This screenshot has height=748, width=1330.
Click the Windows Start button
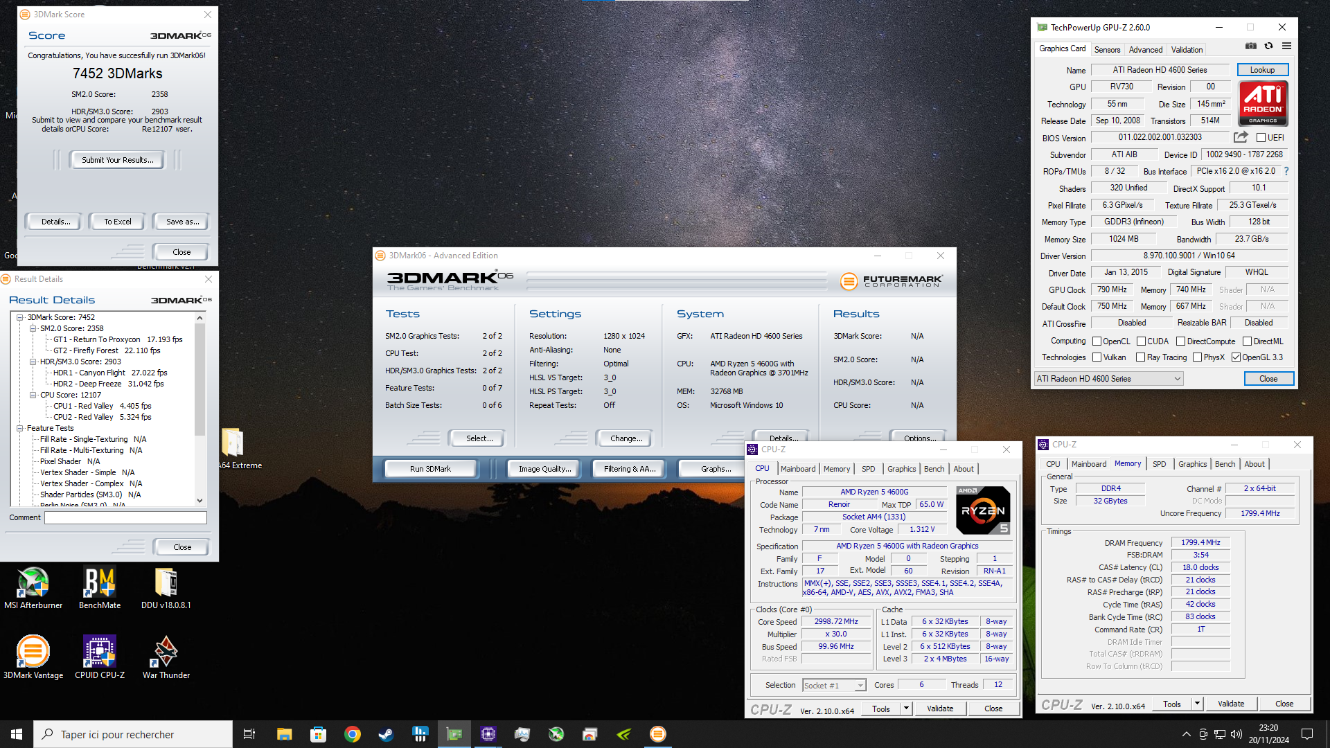pos(17,734)
